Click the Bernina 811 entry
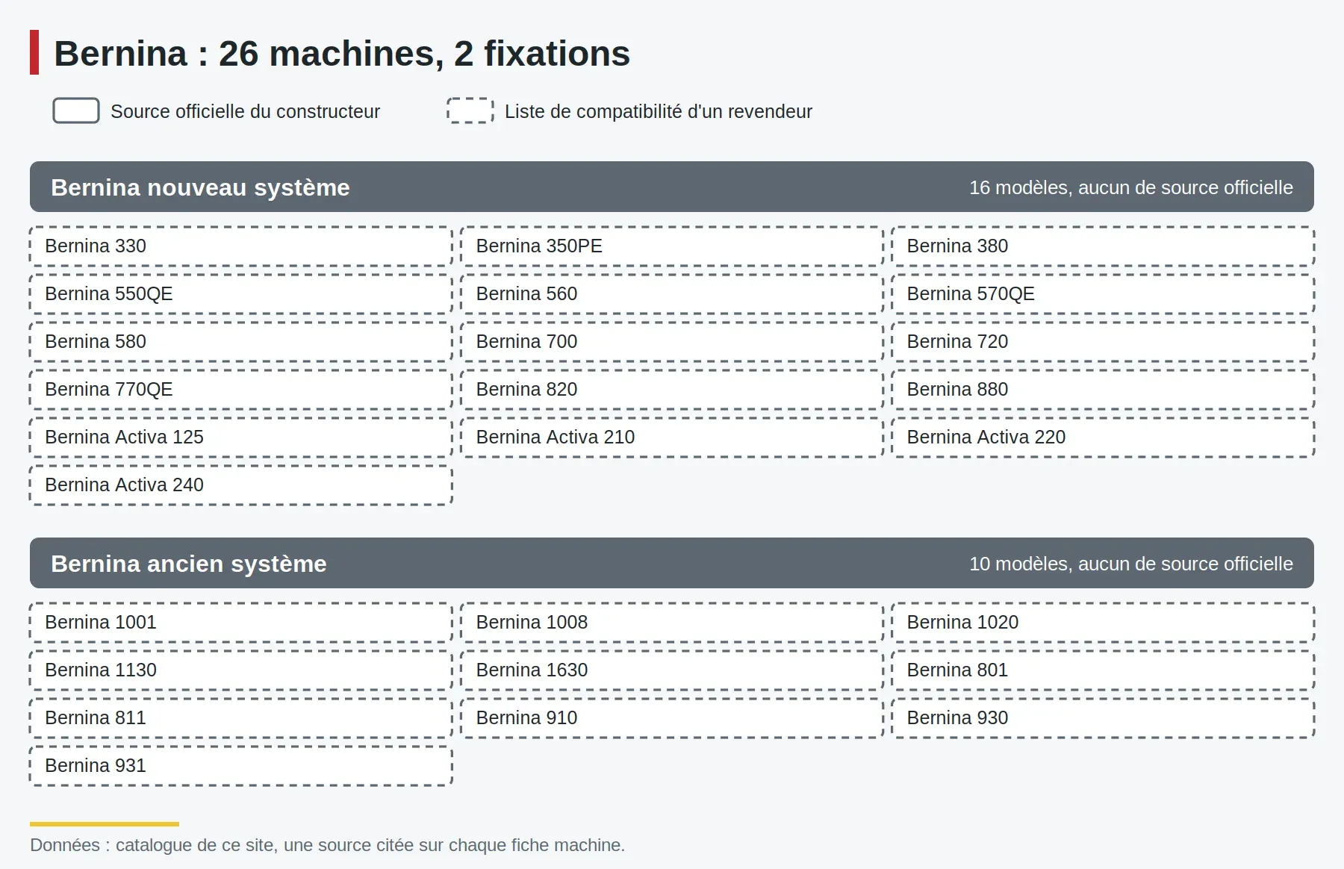 tap(241, 718)
